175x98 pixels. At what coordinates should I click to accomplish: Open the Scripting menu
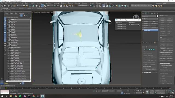[77, 3]
